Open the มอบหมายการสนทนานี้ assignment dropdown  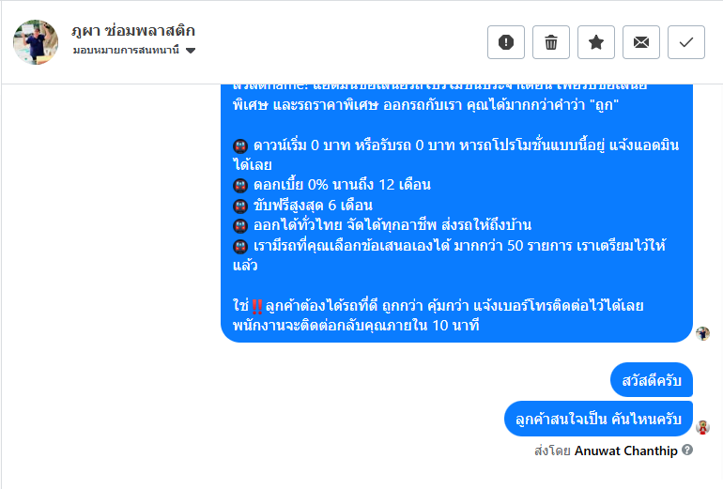(x=130, y=50)
